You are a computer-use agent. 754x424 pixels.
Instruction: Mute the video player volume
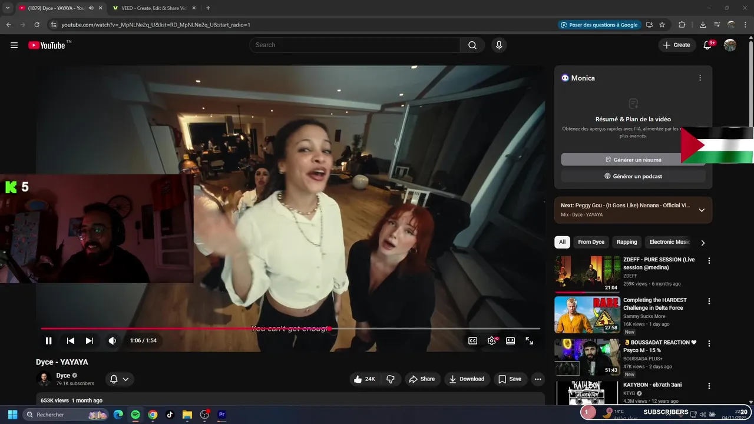112,340
